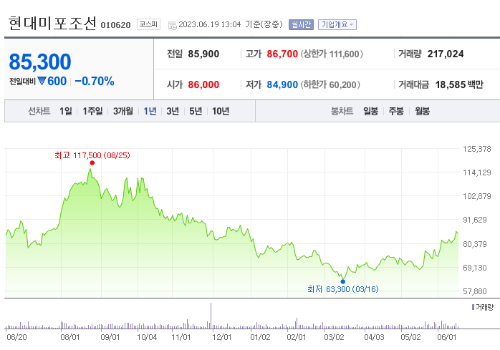The image size is (500, 350).
Task: Click the 거래량 volume legend swatch
Action: [473, 307]
